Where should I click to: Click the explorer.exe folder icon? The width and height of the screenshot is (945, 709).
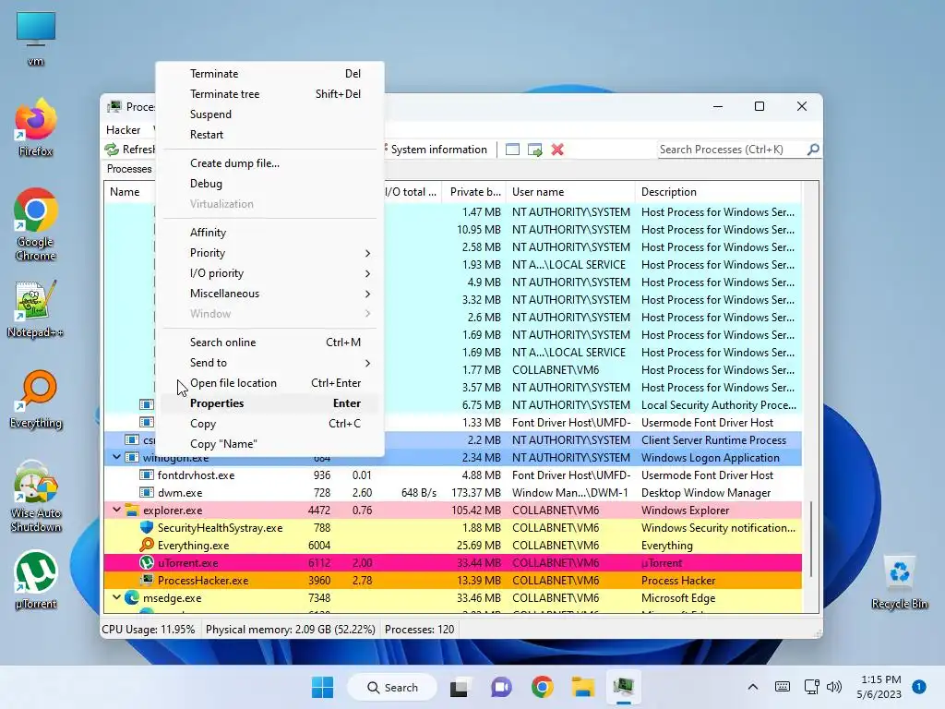pyautogui.click(x=132, y=510)
